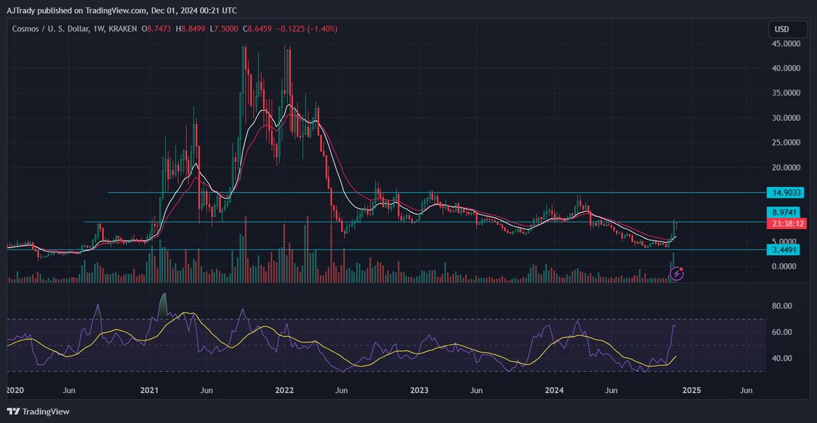Click the 2025 label on the time axis
Viewport: 817px width, 423px height.
point(690,390)
